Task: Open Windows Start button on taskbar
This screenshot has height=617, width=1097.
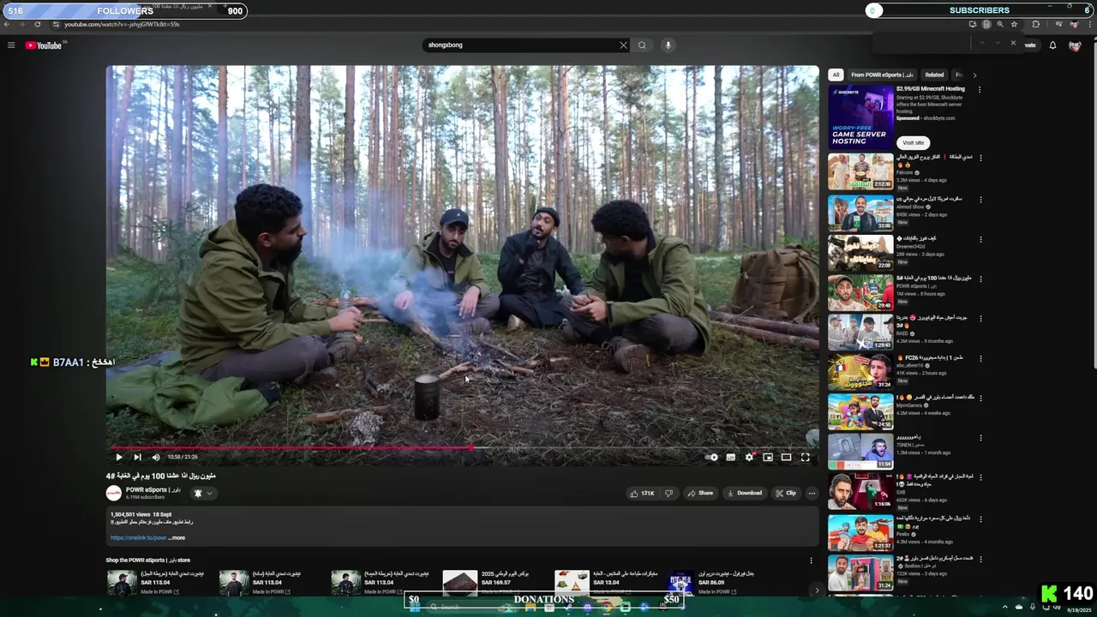Action: click(x=415, y=607)
